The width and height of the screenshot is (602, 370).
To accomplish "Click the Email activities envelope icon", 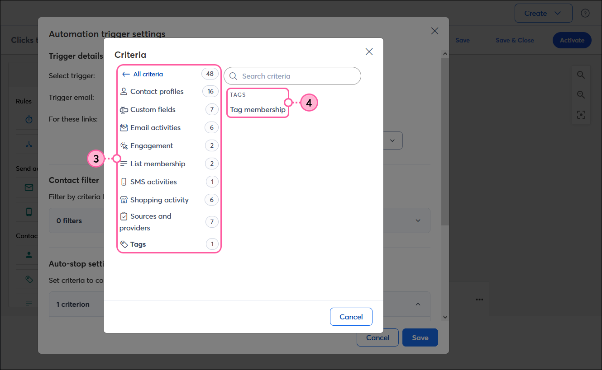I will coord(124,127).
